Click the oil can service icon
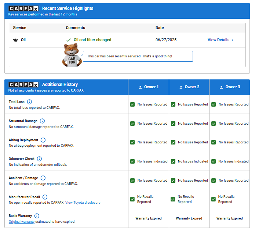The image size is (255, 232). [x=15, y=40]
